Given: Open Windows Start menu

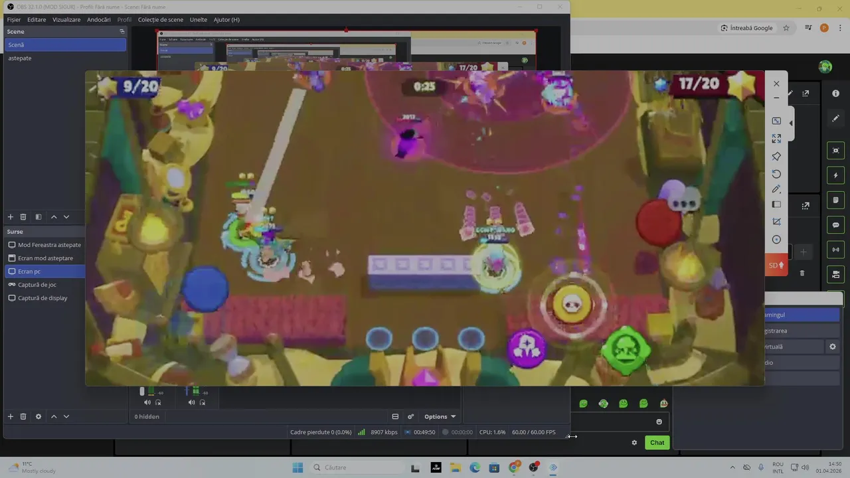Looking at the screenshot, I should click(297, 467).
